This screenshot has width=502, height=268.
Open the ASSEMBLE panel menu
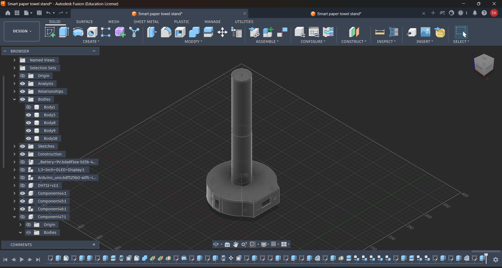point(267,42)
